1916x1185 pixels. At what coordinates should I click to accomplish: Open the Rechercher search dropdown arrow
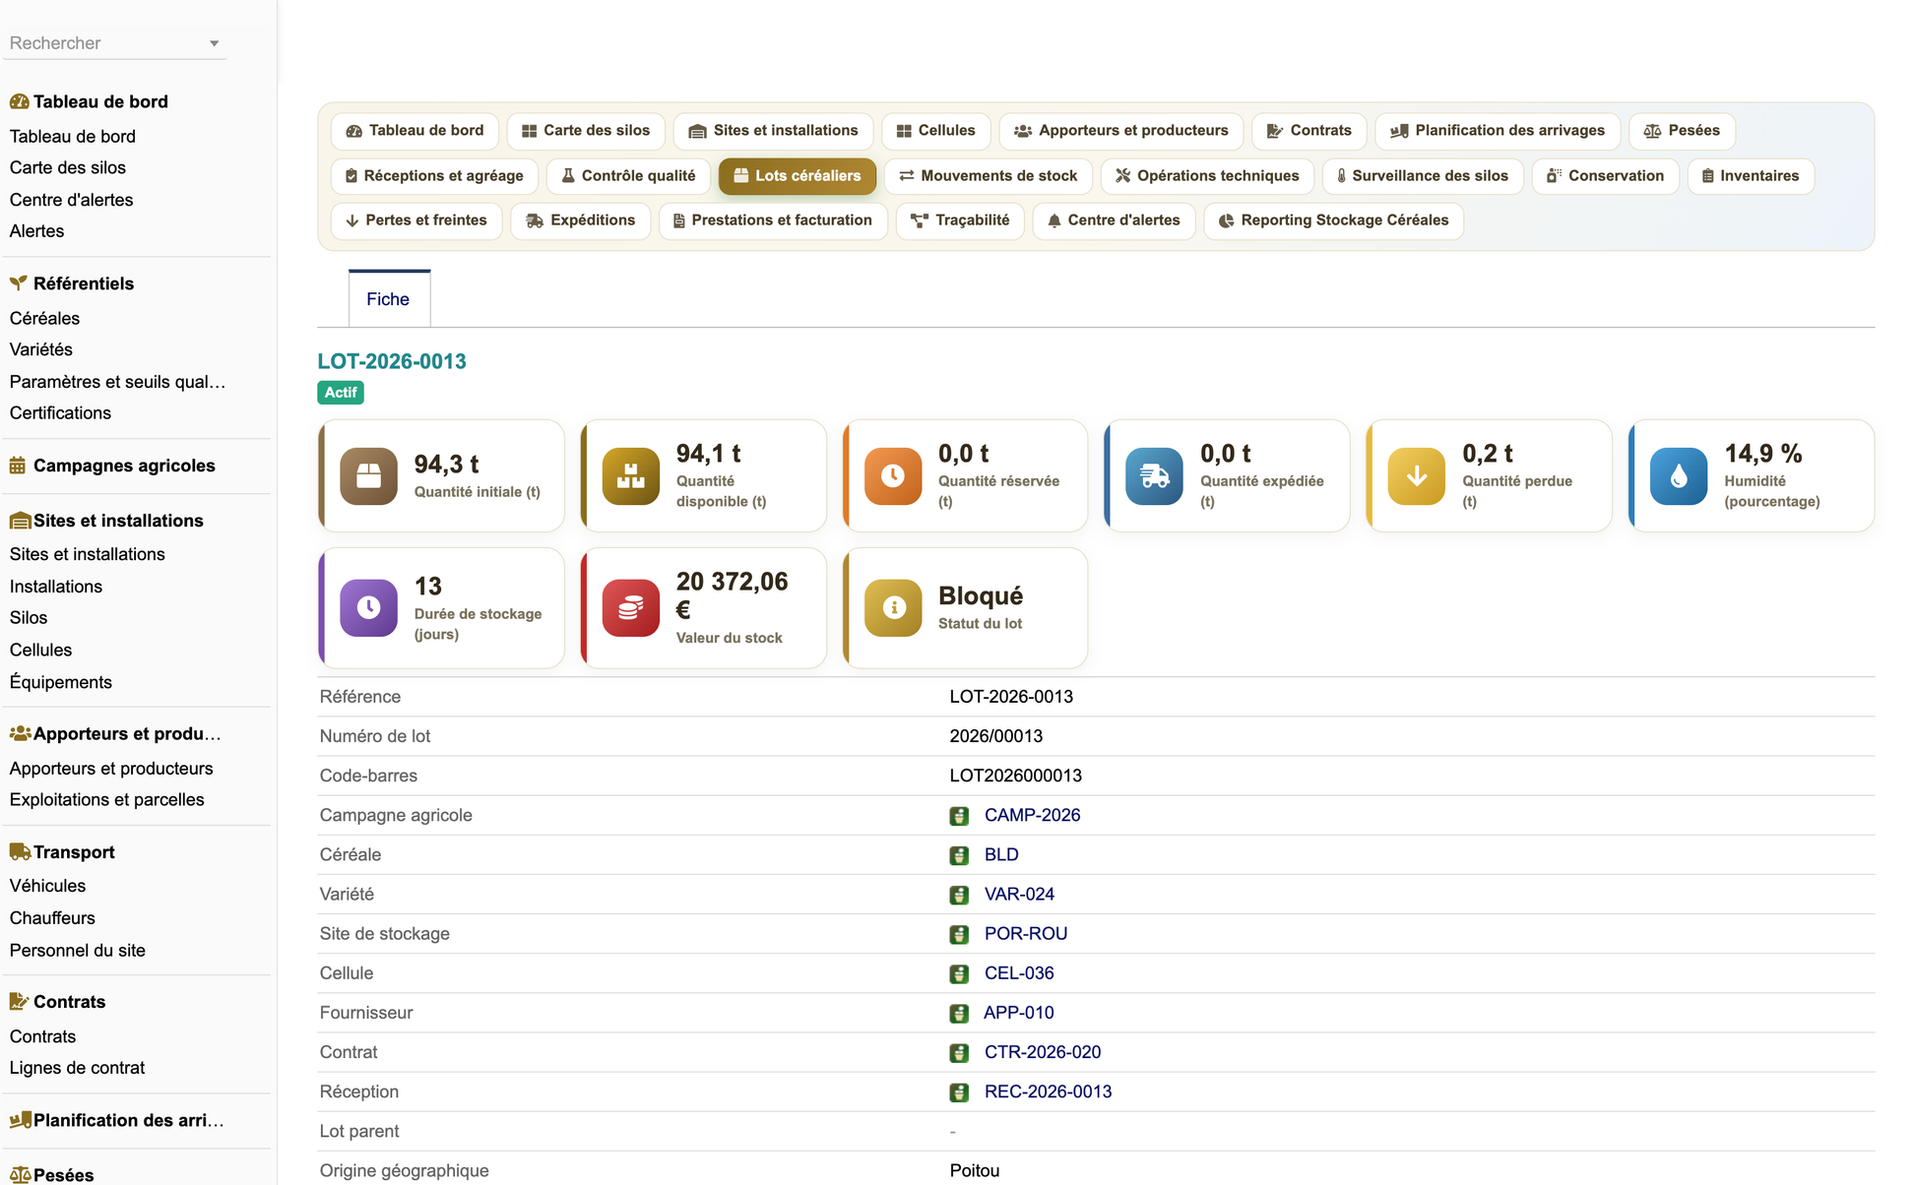214,43
